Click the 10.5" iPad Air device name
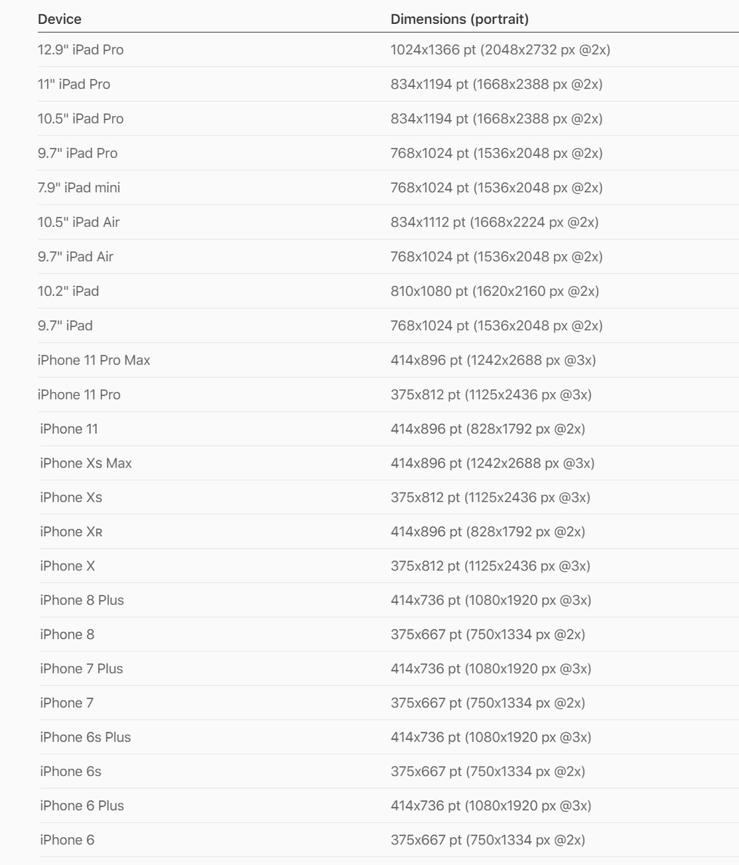 (78, 222)
